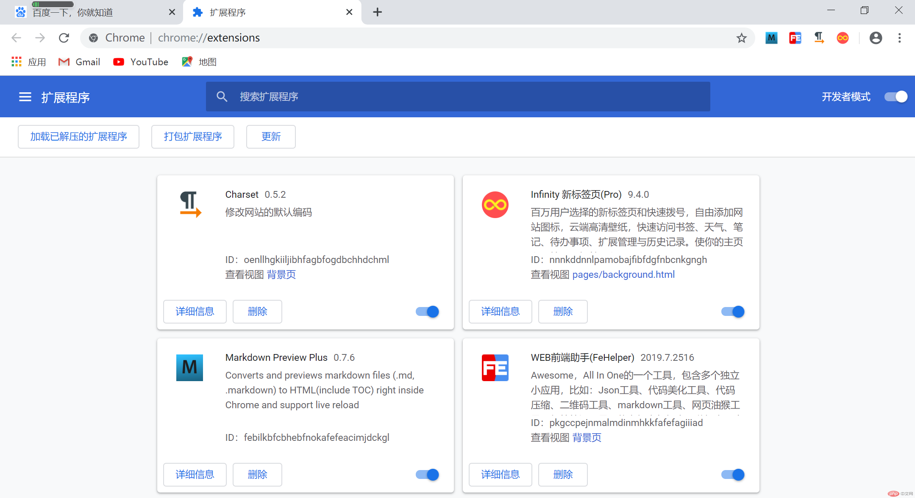The width and height of the screenshot is (915, 498).
Task: Bookmark this page with the star icon
Action: (741, 38)
